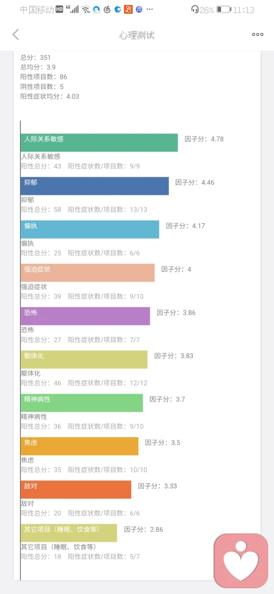Tap the orange app notification icon
The width and height of the screenshot is (274, 594).
(x=128, y=10)
